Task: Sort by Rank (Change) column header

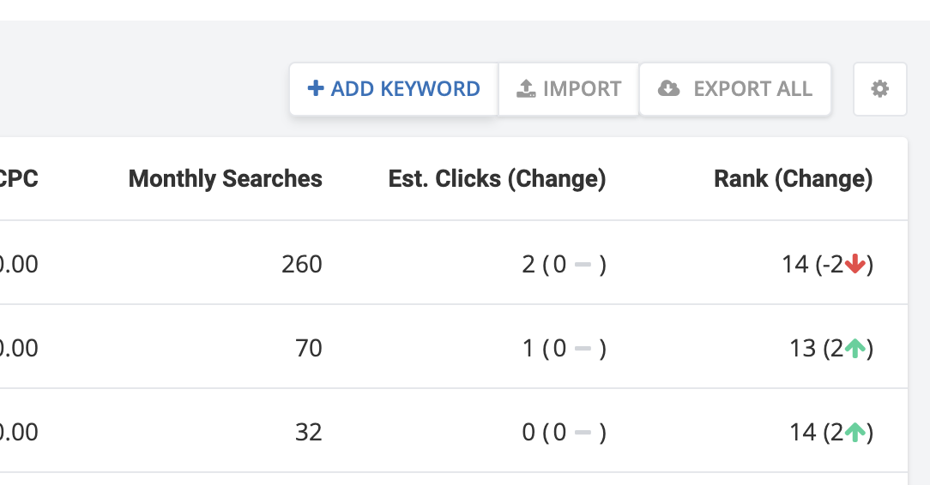Action: [x=793, y=179]
